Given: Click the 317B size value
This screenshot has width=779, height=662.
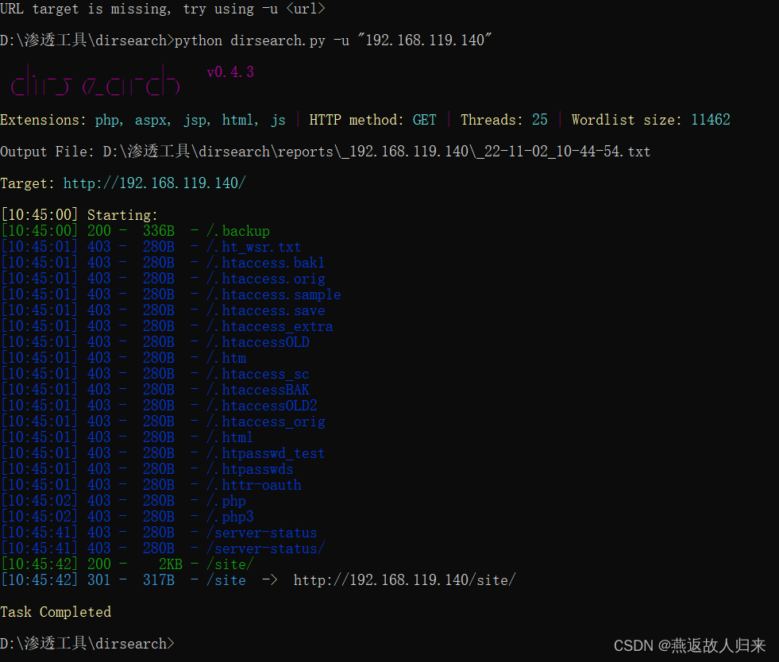Looking at the screenshot, I should 159,580.
